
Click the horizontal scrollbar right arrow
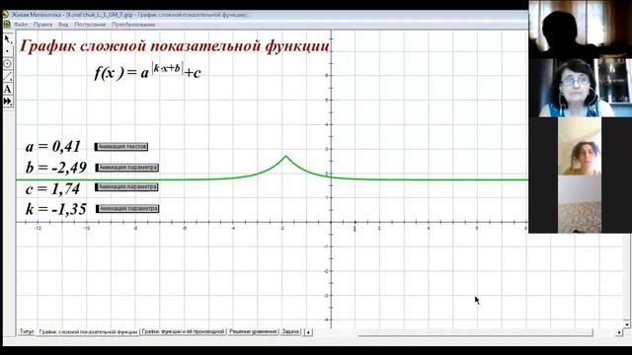pos(619,332)
